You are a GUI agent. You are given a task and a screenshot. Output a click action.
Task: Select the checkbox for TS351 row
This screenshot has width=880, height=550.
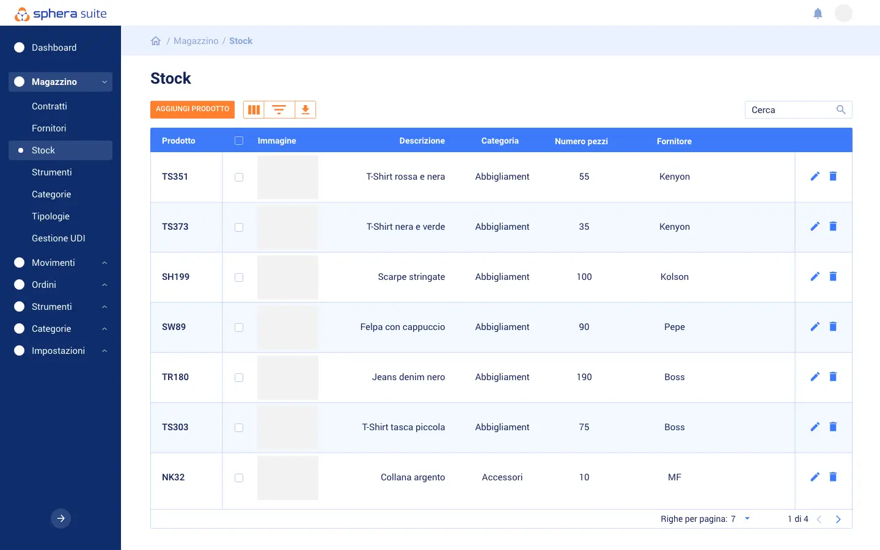pos(239,177)
